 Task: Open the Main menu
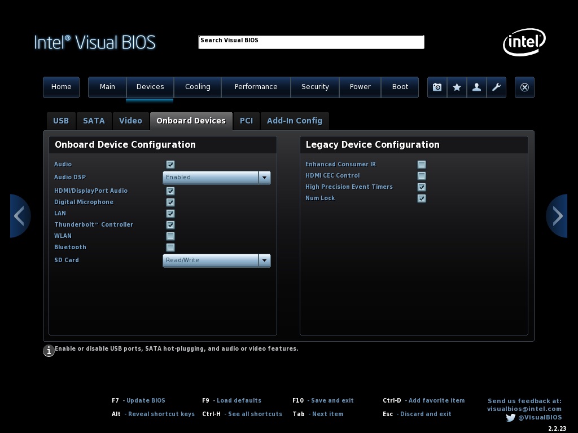click(x=107, y=87)
